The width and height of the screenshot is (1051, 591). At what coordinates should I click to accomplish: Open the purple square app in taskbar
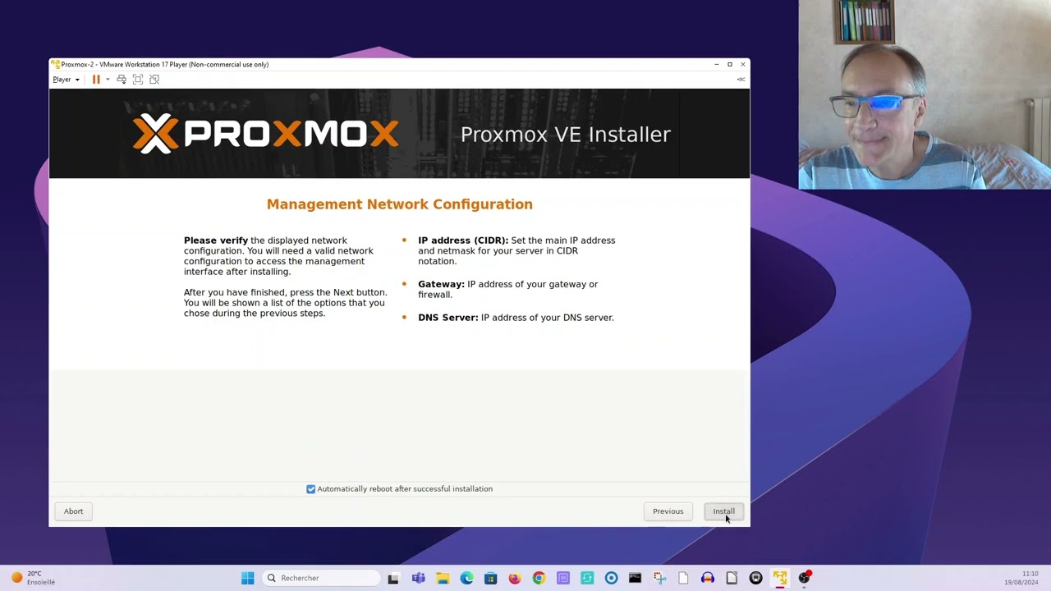tap(562, 578)
